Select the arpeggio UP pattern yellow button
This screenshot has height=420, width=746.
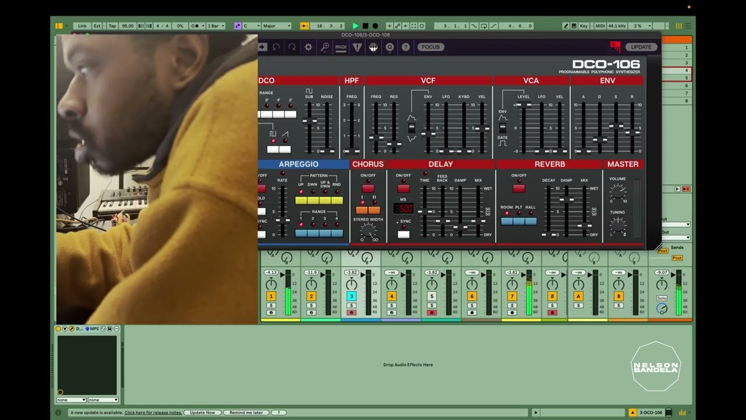(301, 200)
